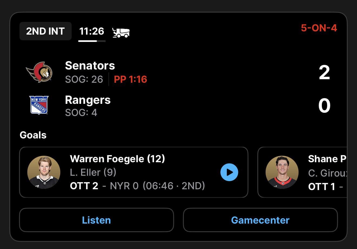Click the Rangers score of 0
The image size is (357, 249).
click(x=324, y=106)
